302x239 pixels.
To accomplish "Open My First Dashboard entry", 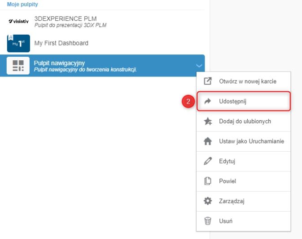I will pyautogui.click(x=61, y=43).
